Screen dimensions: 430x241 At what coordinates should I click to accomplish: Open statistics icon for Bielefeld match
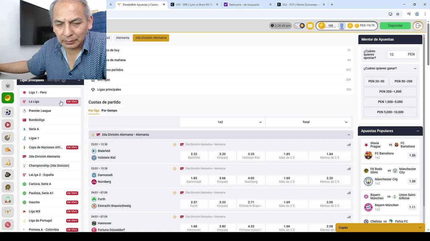tap(349, 145)
